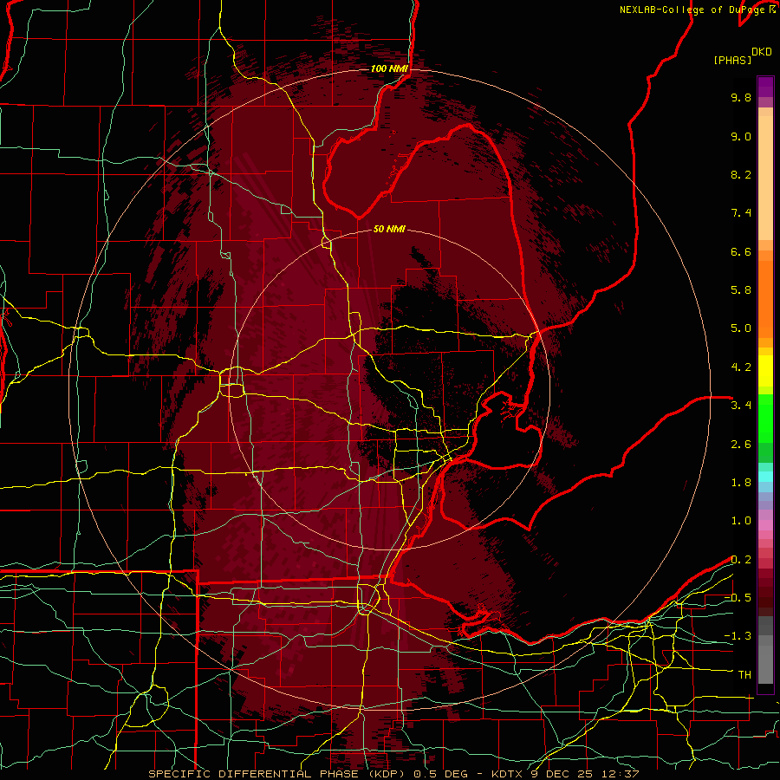This screenshot has height=780, width=780.
Task: Click the 9.0 value on the color scale
Action: click(741, 136)
